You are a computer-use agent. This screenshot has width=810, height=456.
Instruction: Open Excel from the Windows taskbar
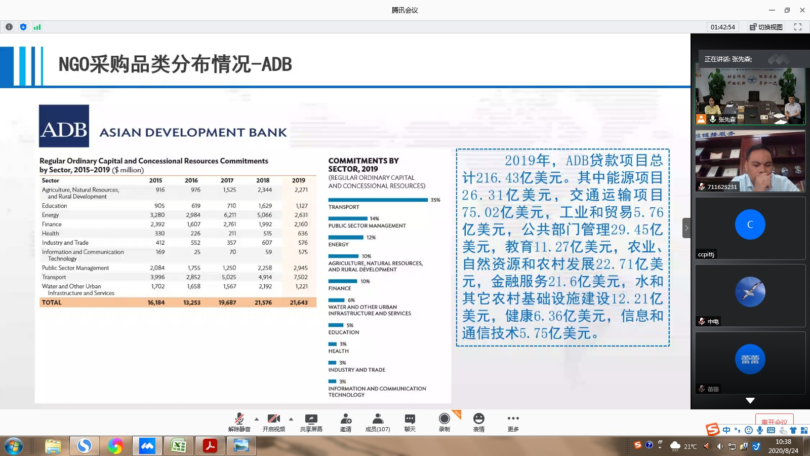pyautogui.click(x=178, y=446)
